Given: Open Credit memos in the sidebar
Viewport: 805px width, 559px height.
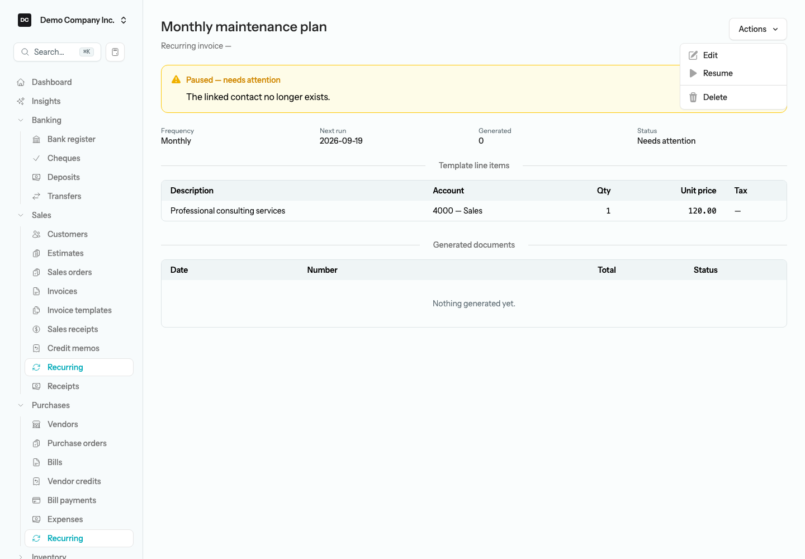Looking at the screenshot, I should tap(79, 348).
